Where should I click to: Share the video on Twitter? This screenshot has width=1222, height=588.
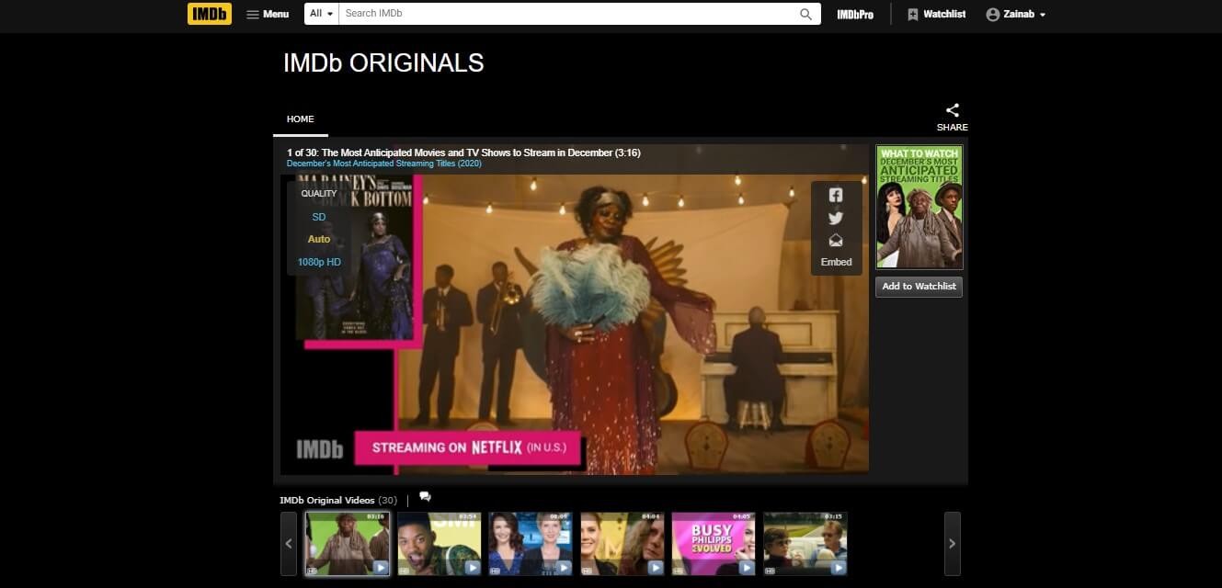835,218
